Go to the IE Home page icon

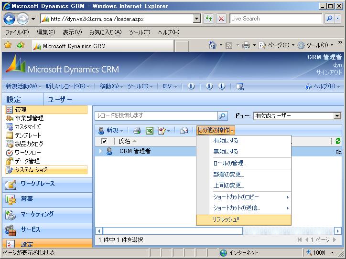pyautogui.click(x=213, y=45)
